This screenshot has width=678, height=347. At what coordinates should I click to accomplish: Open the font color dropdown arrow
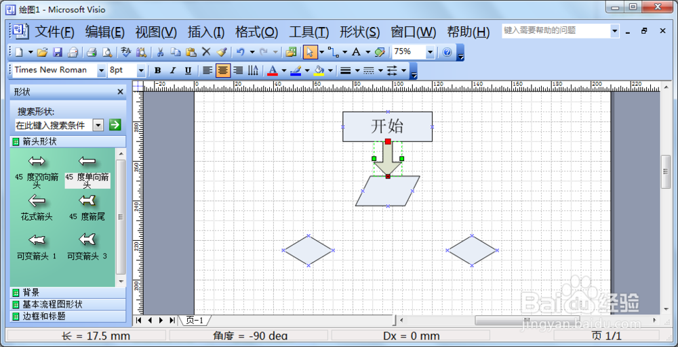(283, 70)
